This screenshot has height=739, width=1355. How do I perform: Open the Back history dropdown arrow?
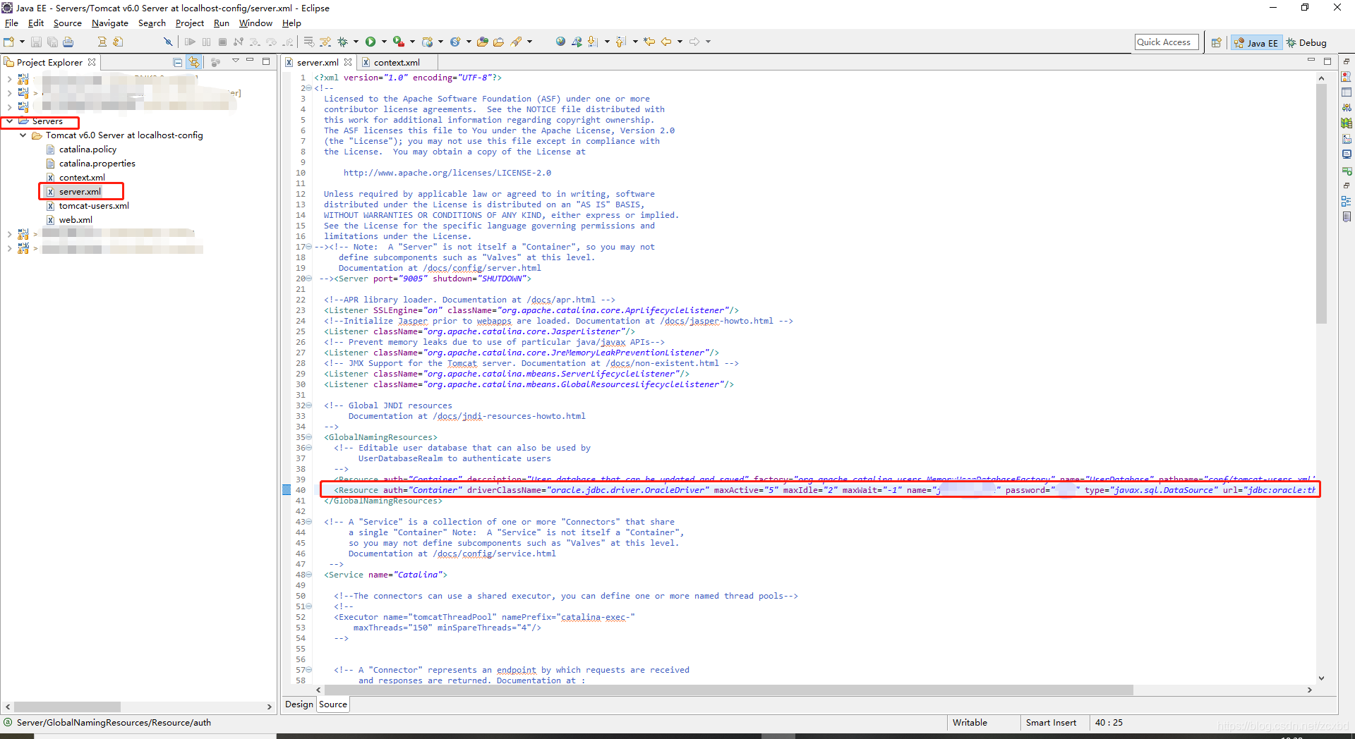point(680,42)
